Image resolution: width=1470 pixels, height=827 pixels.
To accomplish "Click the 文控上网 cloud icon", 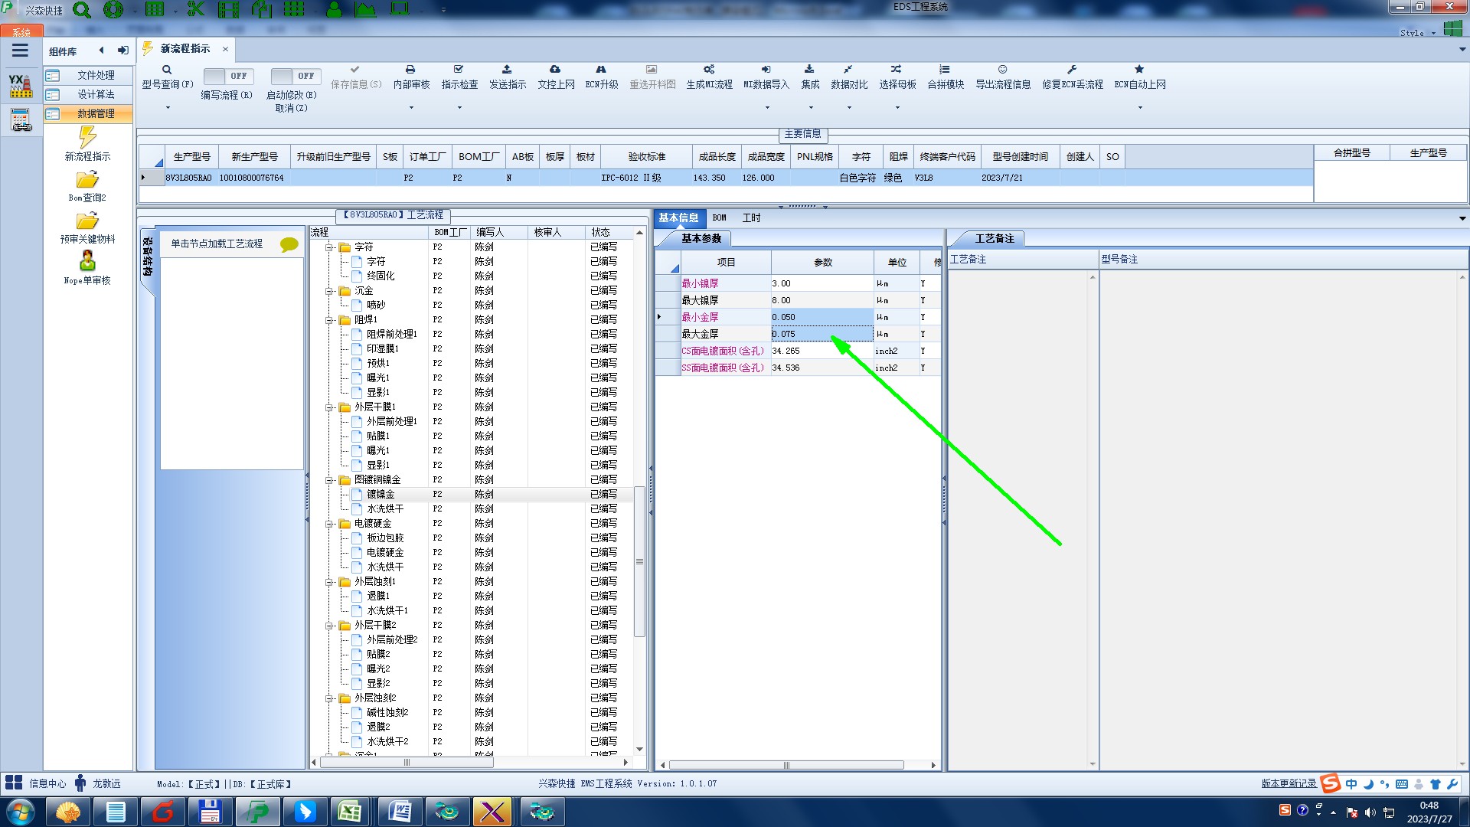I will [555, 70].
